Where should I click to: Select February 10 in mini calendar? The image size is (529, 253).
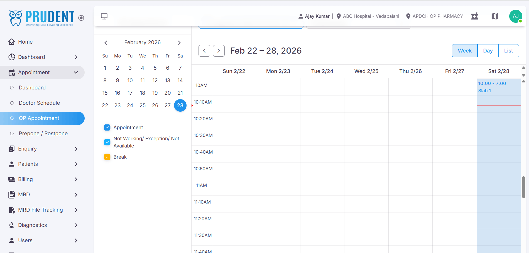[130, 81]
